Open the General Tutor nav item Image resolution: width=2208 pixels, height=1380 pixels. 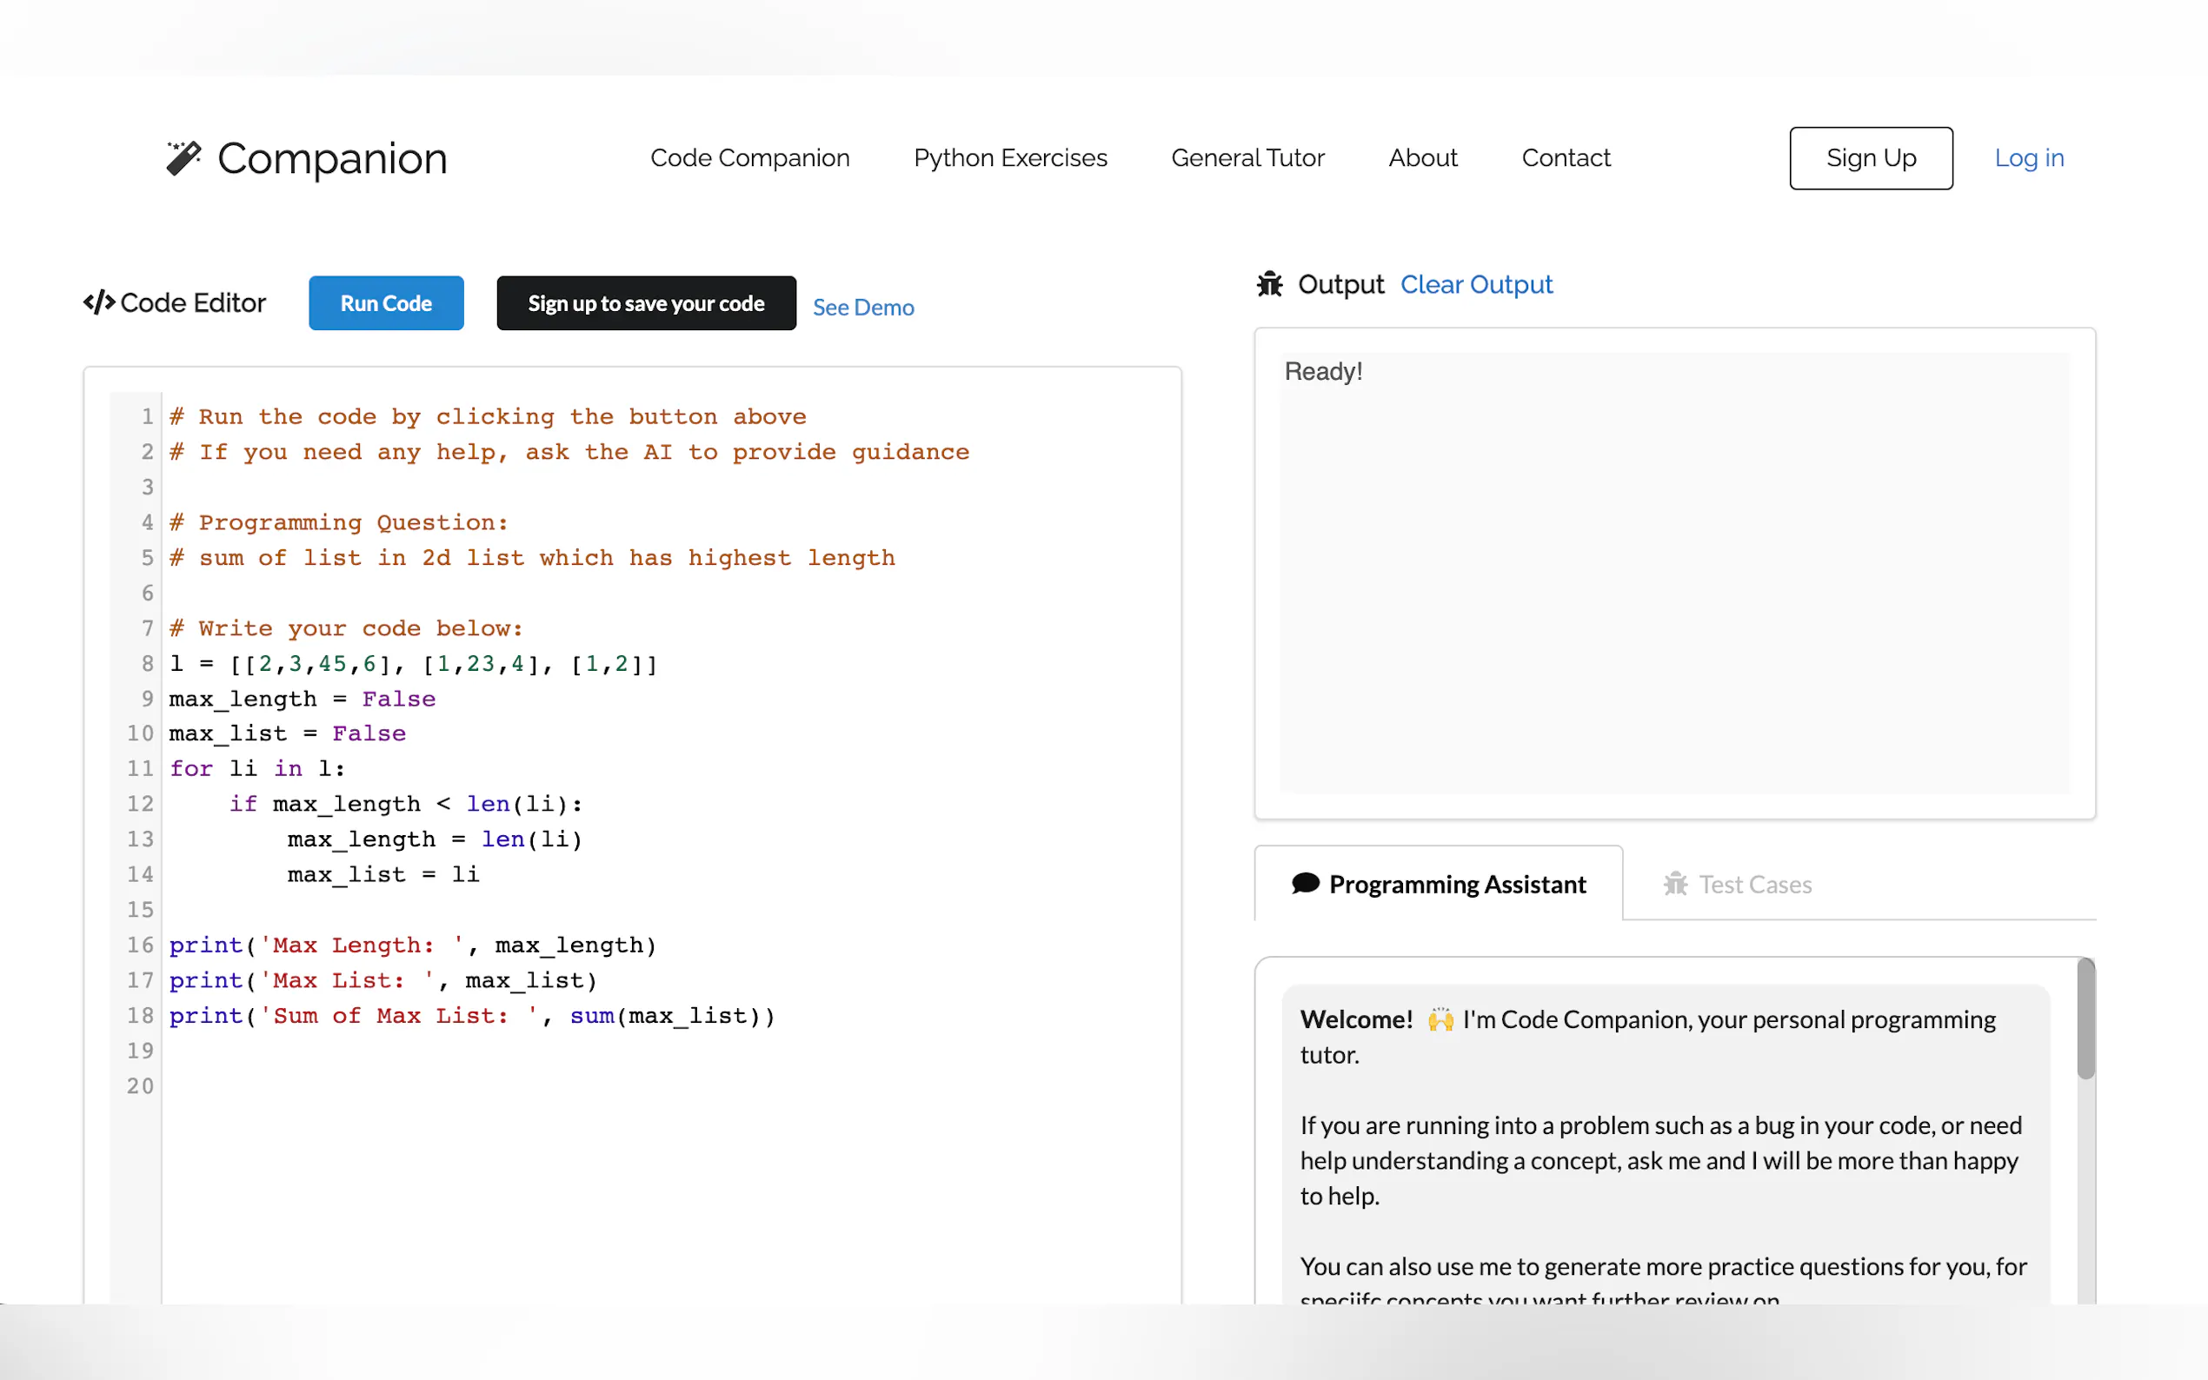1247,158
